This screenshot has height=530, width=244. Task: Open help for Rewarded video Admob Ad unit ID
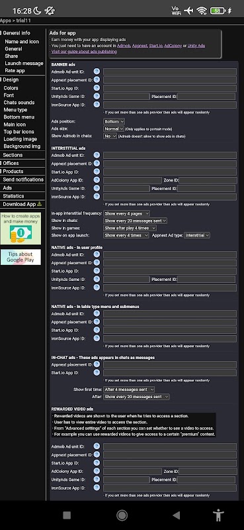pyautogui.click(x=97, y=446)
